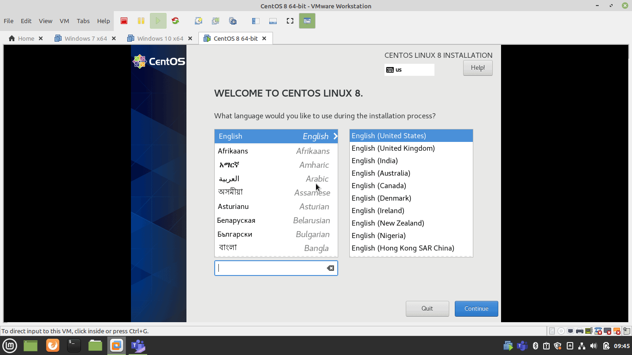Image resolution: width=632 pixels, height=355 pixels.
Task: Clear the language search field with the backspace icon
Action: (330, 268)
